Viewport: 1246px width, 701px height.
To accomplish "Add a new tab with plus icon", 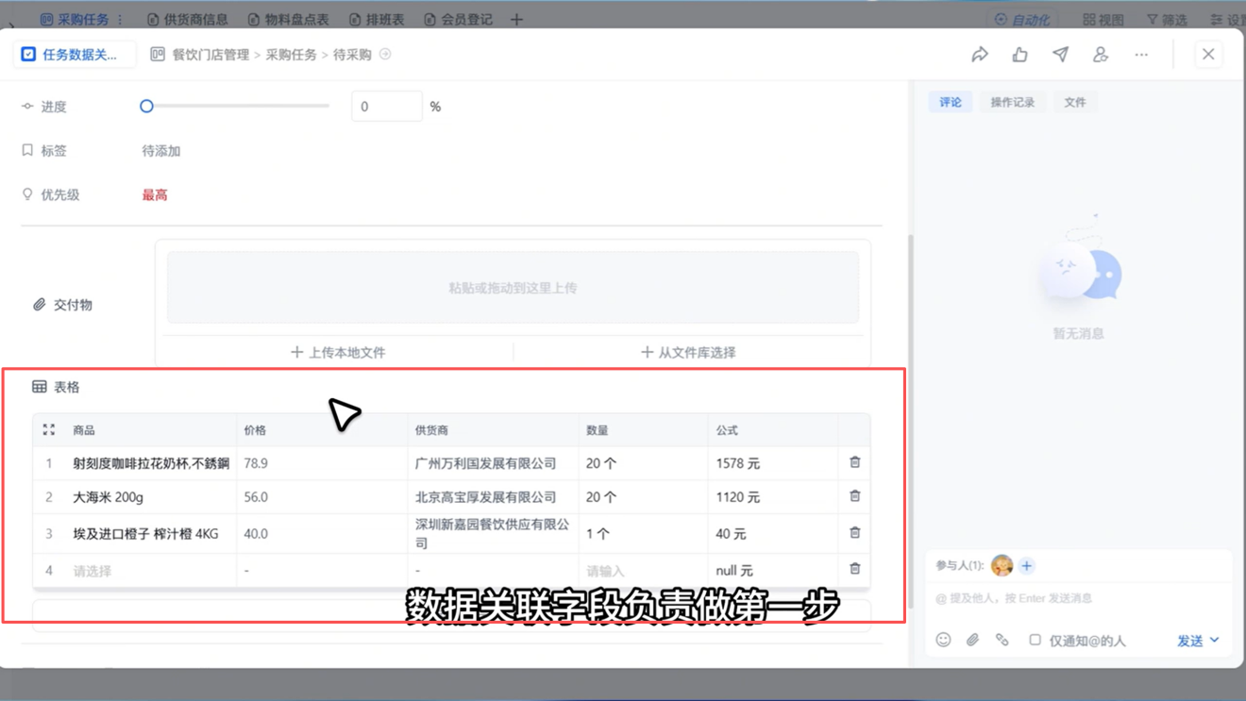I will coord(516,19).
